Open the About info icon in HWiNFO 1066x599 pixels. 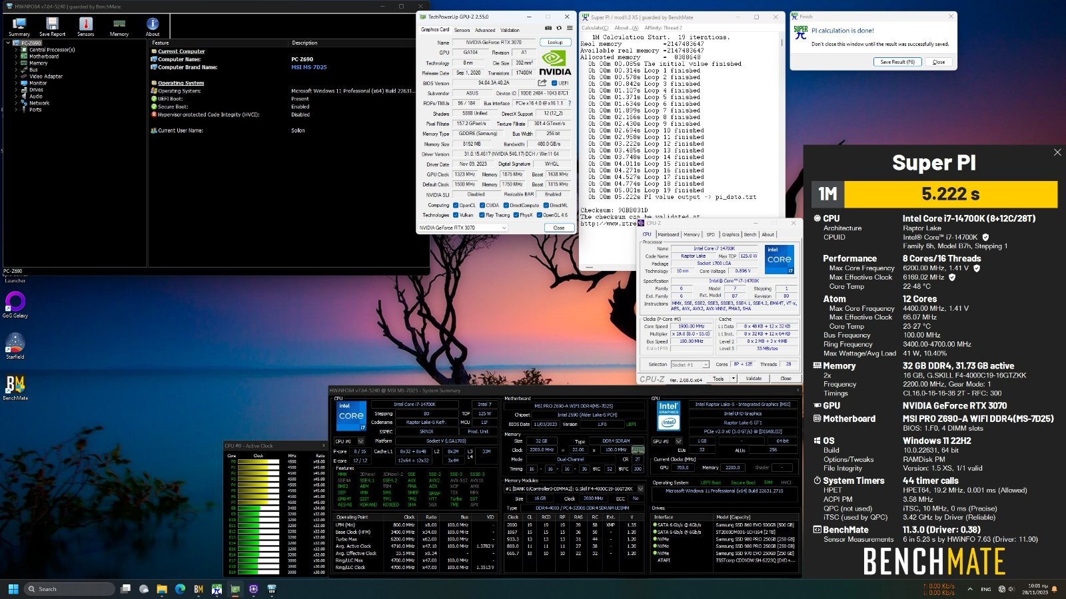pyautogui.click(x=153, y=27)
